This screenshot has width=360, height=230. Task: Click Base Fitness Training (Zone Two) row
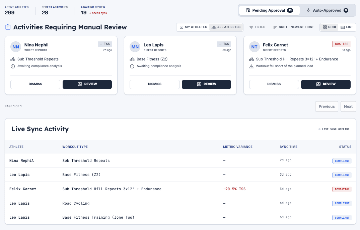pos(180,217)
